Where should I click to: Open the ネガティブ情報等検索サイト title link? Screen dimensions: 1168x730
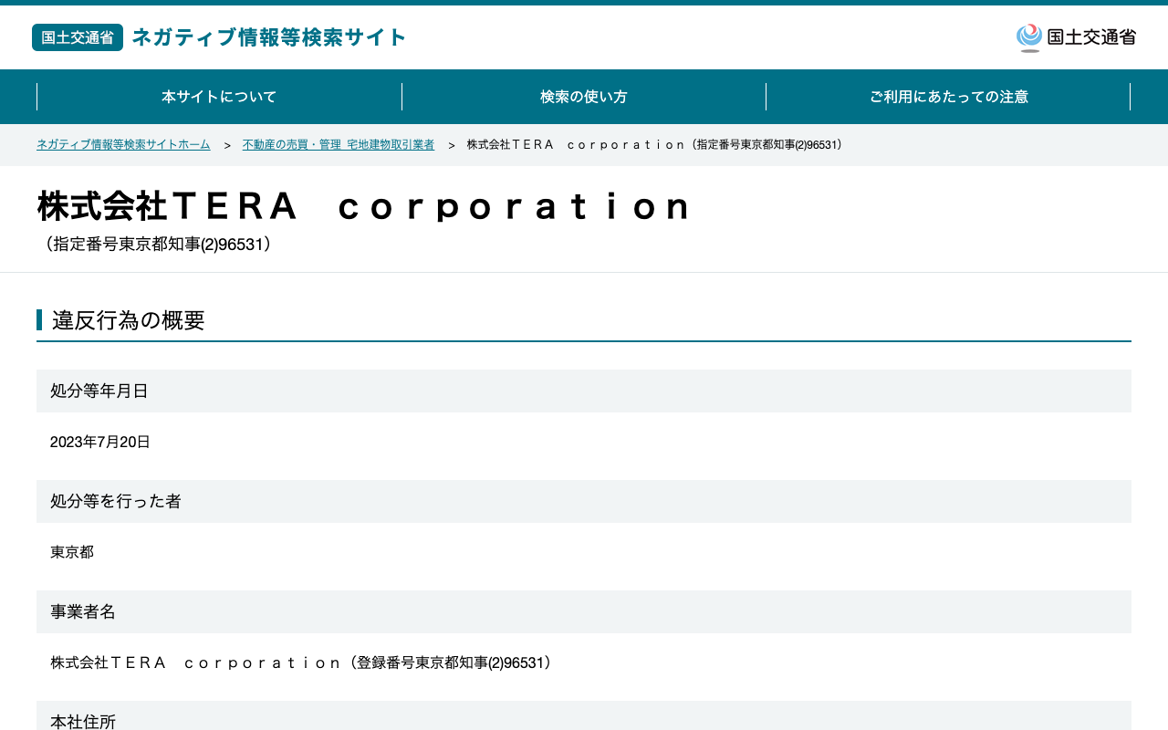point(269,37)
